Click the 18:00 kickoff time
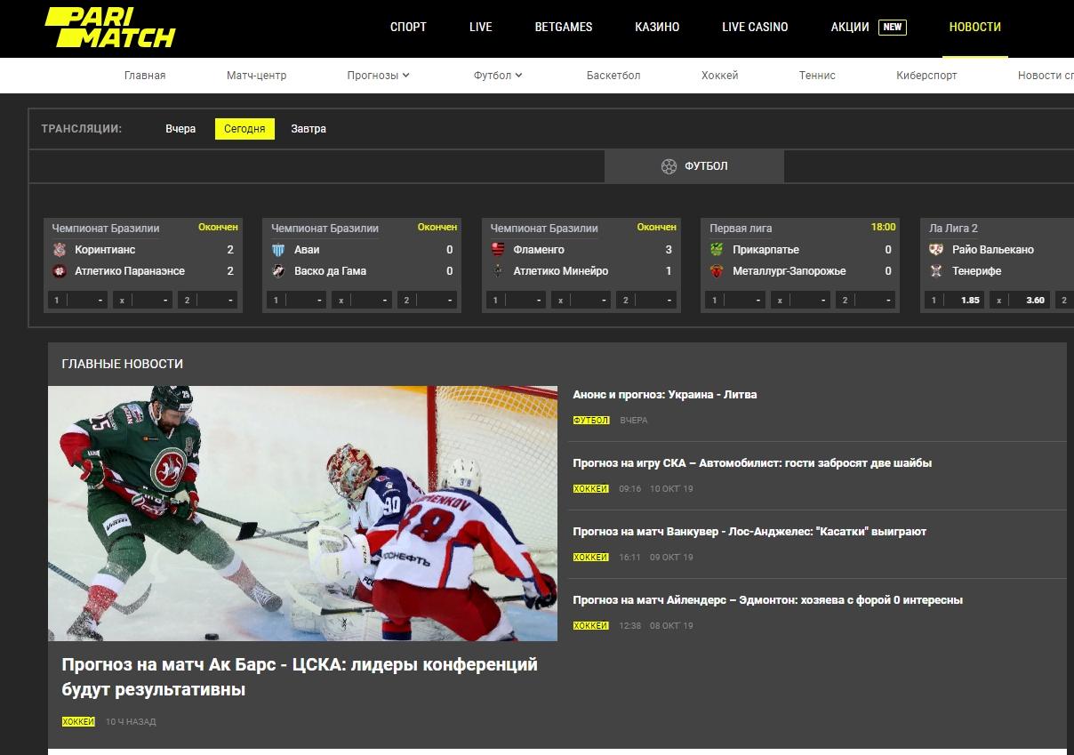The height and width of the screenshot is (755, 1074). (883, 228)
